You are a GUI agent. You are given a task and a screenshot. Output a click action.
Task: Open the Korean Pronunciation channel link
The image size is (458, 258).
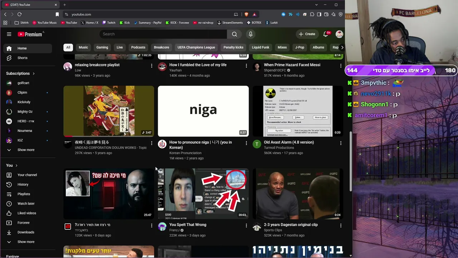coord(185,153)
